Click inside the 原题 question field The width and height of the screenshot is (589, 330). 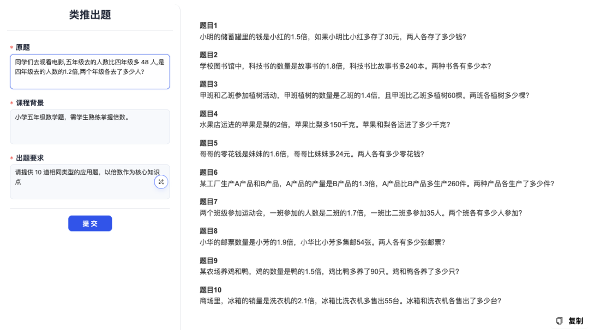(90, 71)
